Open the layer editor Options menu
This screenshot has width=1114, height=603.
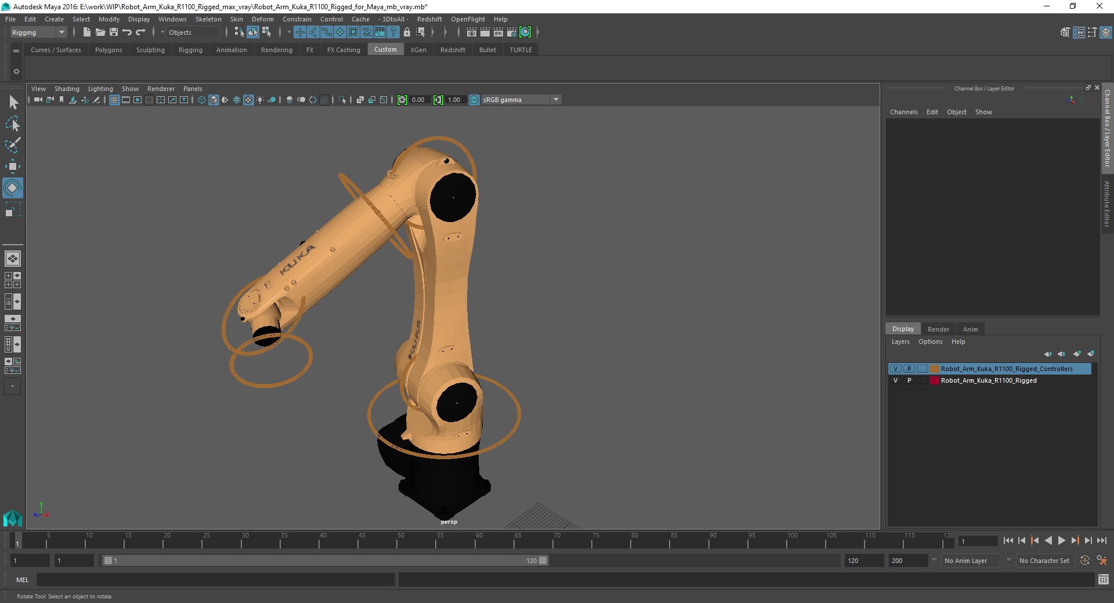[x=930, y=342]
